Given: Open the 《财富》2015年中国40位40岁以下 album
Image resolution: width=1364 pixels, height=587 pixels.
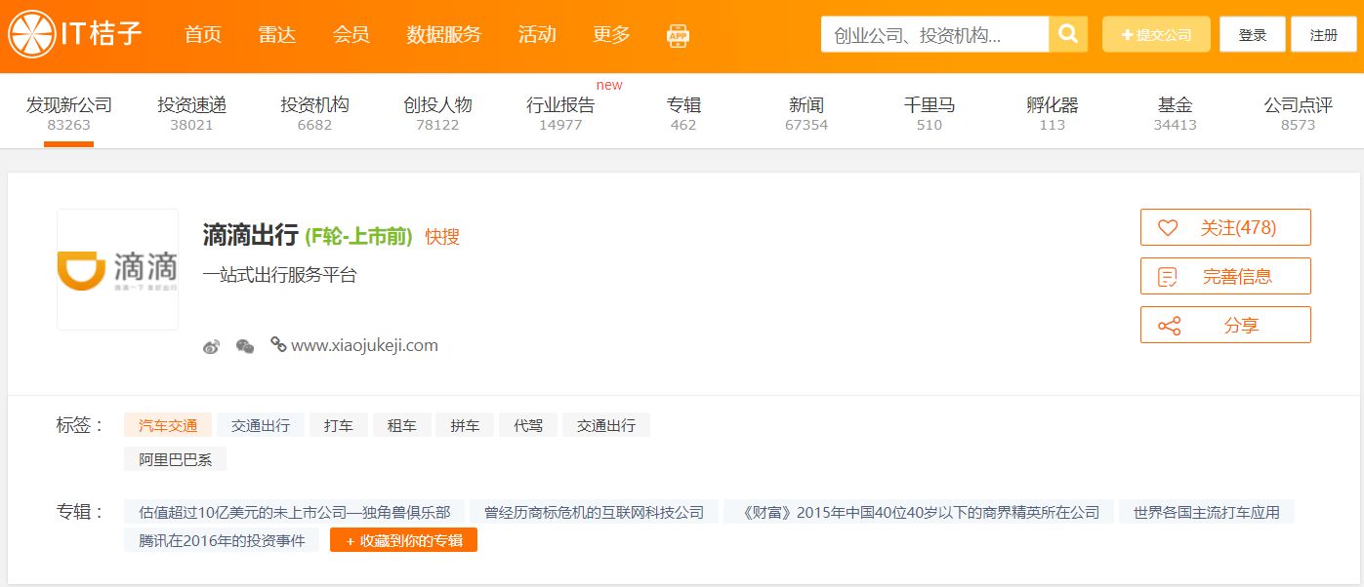Looking at the screenshot, I should click(x=921, y=512).
